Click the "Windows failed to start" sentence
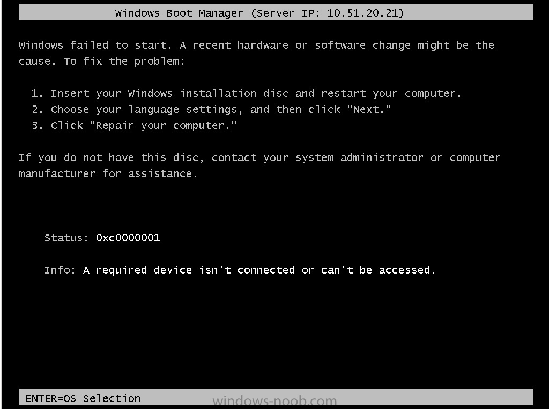Image resolution: width=549 pixels, height=409 pixels. click(94, 45)
